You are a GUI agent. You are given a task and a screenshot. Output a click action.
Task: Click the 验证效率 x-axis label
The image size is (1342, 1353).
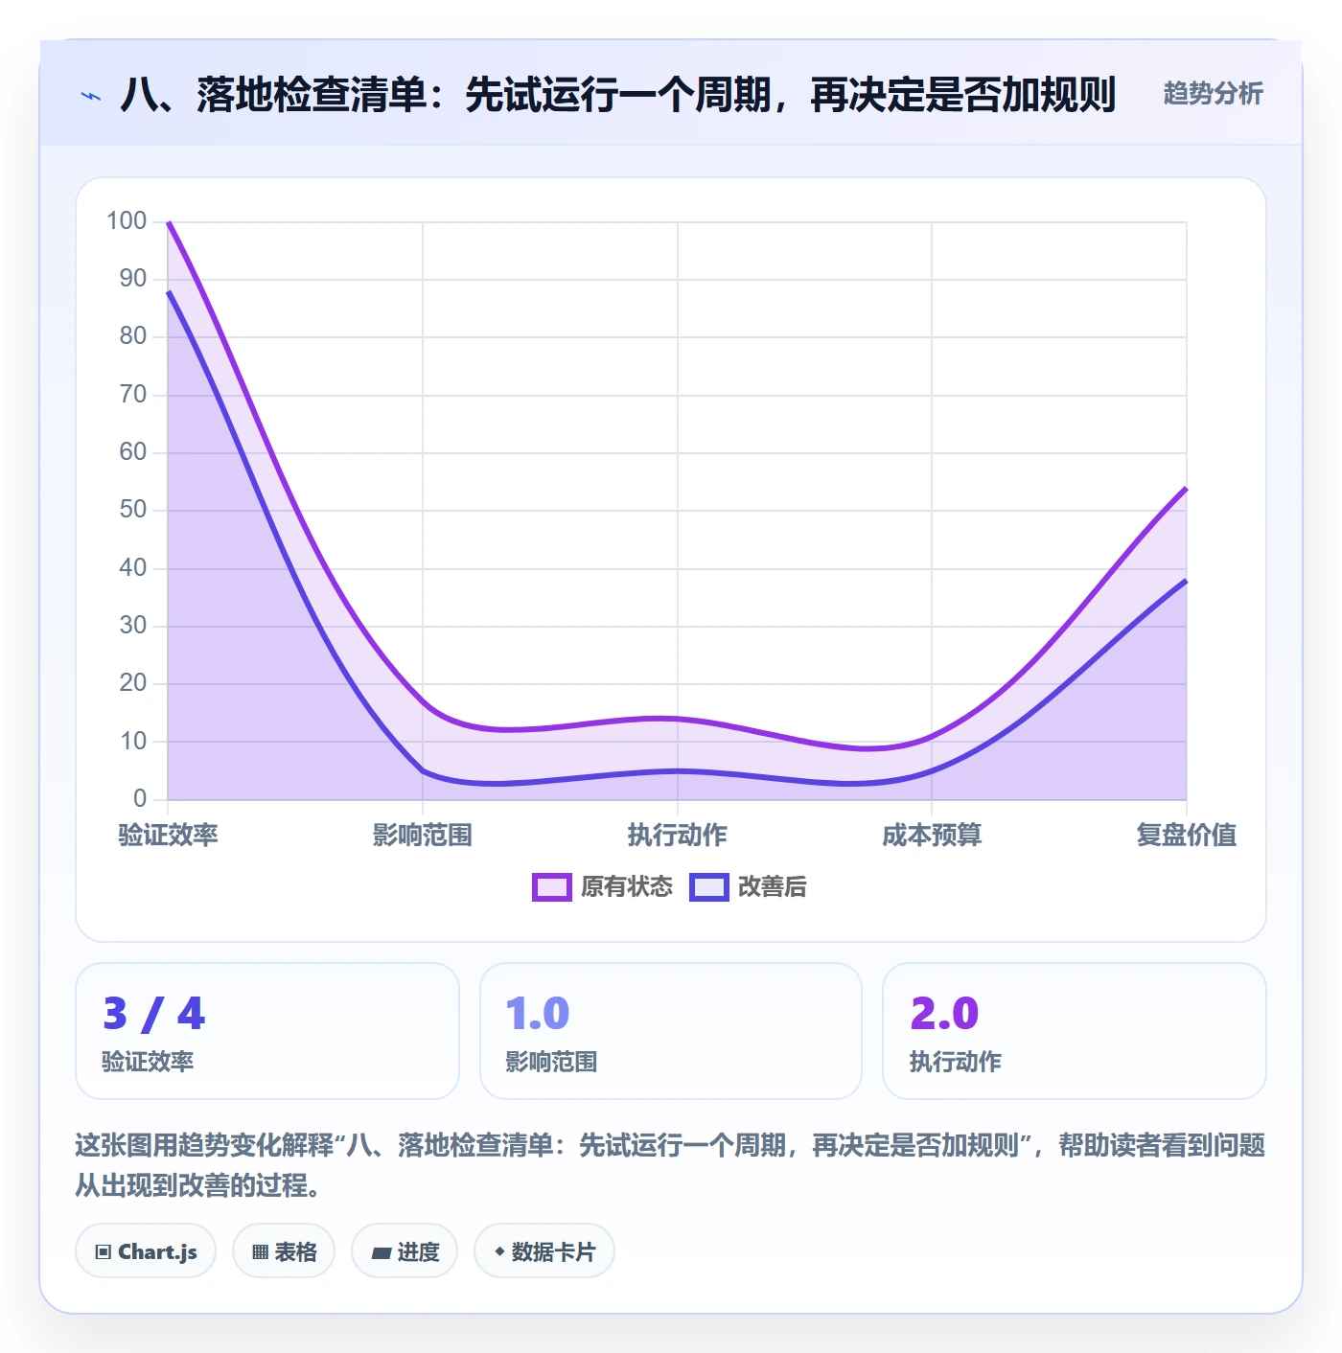[168, 835]
